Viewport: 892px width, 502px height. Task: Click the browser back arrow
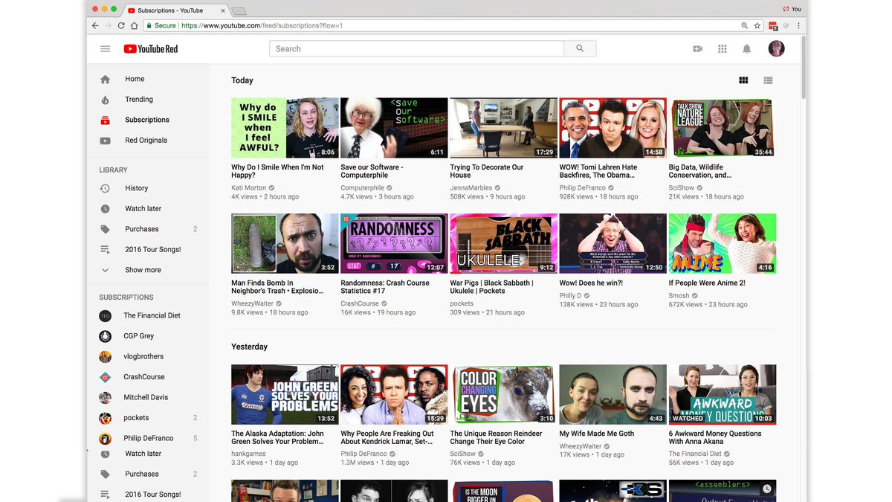coord(95,25)
